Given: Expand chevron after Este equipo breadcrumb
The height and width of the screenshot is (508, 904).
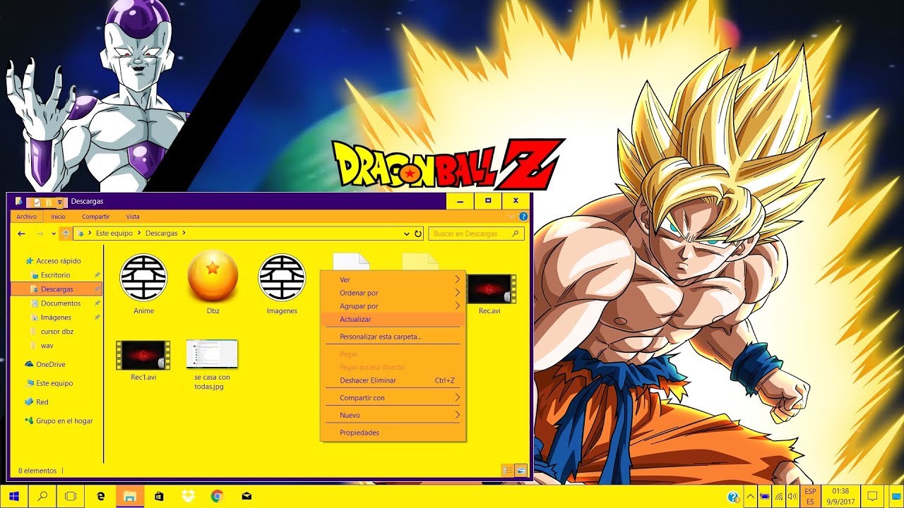Looking at the screenshot, I should [139, 233].
